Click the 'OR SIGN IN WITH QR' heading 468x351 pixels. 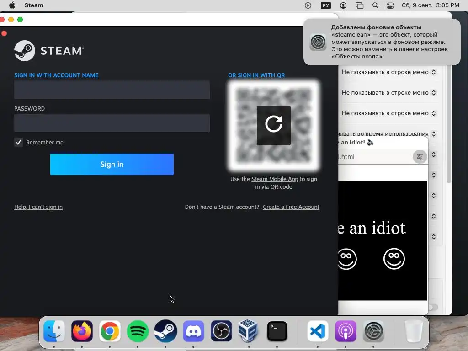pos(256,75)
